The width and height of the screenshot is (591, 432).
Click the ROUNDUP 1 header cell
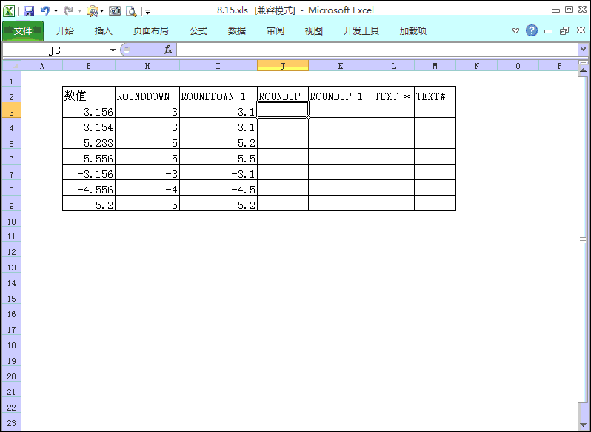point(341,95)
